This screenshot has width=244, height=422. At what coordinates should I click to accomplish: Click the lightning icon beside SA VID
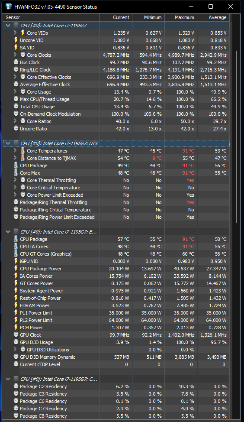point(16,48)
